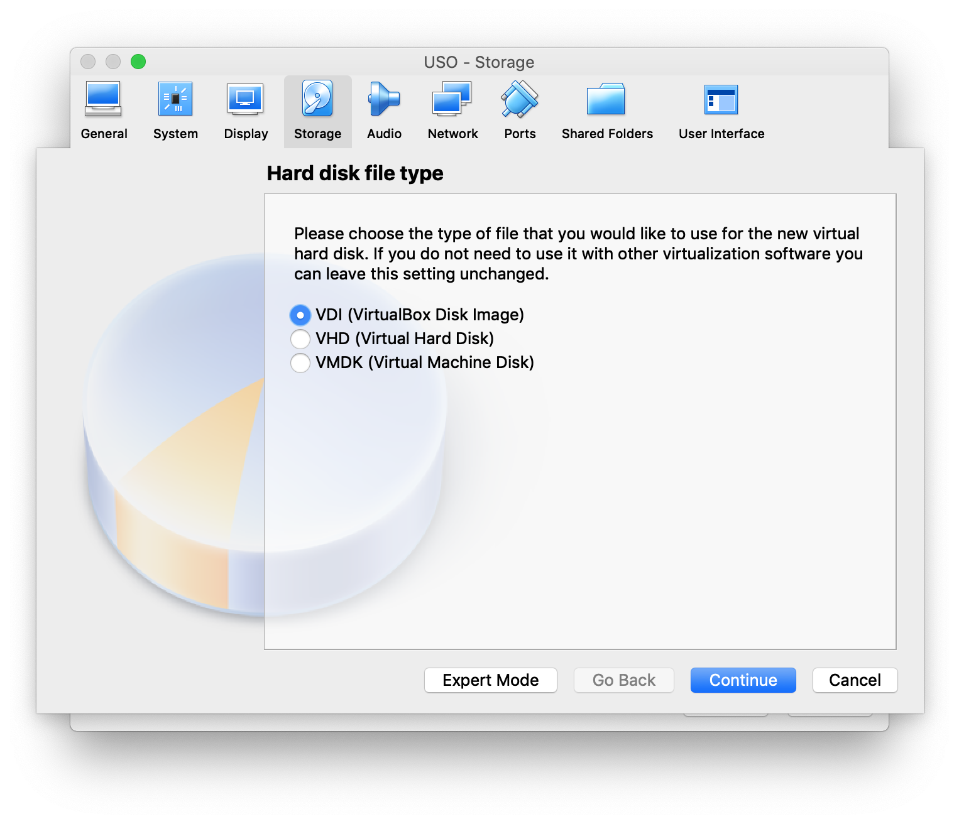Open the Ports connector icon

(520, 99)
